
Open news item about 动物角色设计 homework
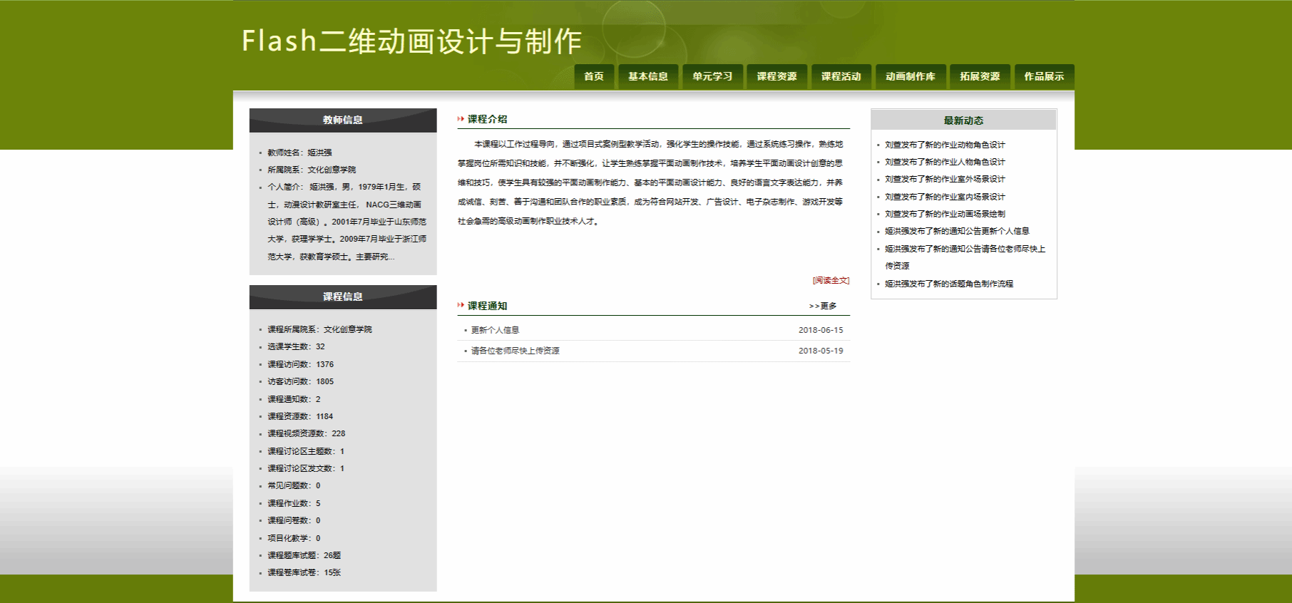(x=945, y=145)
